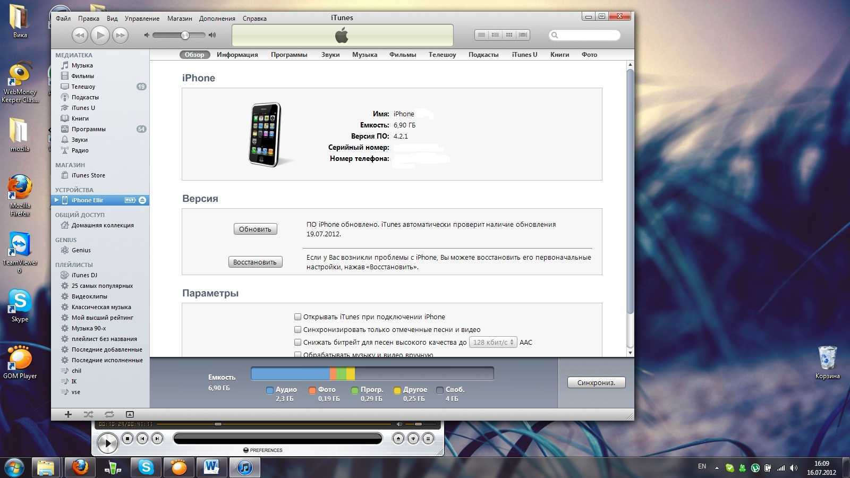Expand the iPhone Ellir device triangle
This screenshot has width=850, height=478.
pyautogui.click(x=56, y=200)
